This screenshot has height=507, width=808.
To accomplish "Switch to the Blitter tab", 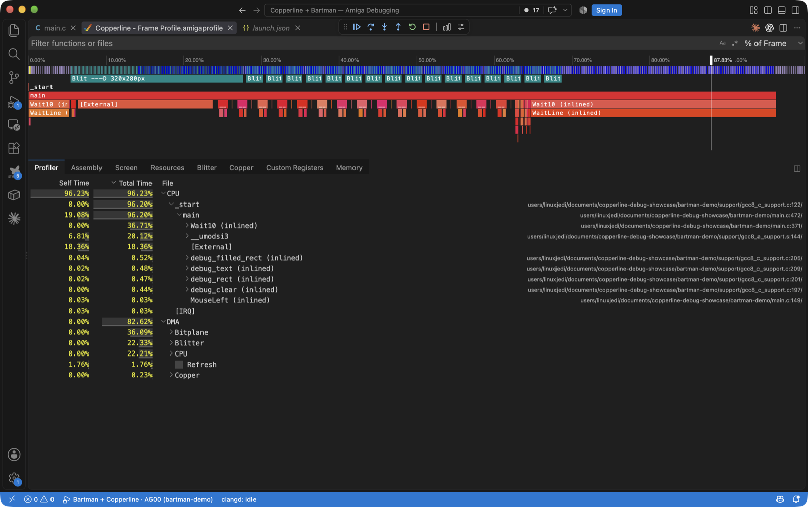I will (x=207, y=168).
